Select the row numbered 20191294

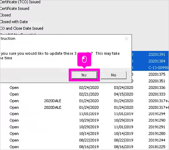click(x=84, y=114)
